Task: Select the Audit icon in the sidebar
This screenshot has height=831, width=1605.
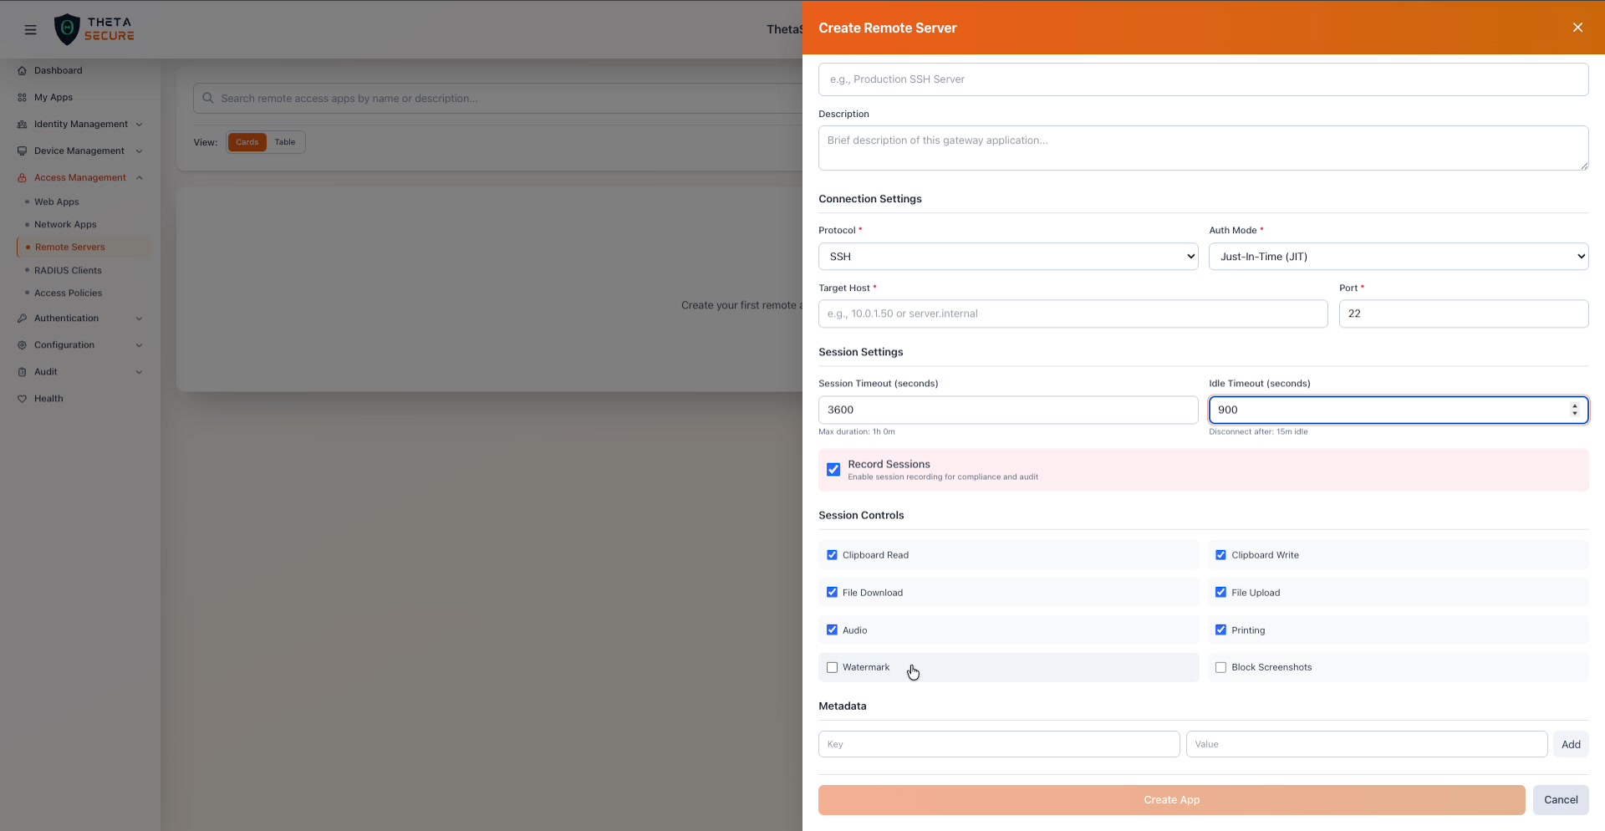Action: 23,371
